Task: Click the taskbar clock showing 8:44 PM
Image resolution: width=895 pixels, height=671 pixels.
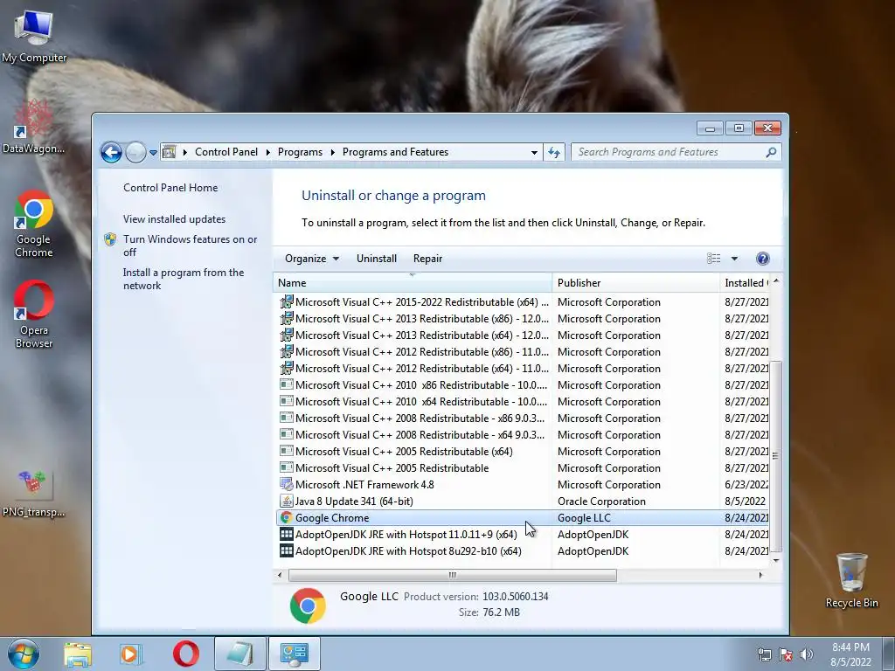Action: click(x=850, y=654)
